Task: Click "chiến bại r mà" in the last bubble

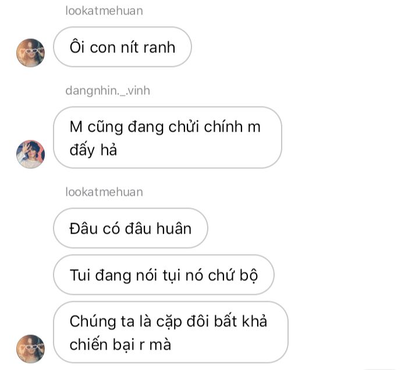Action: tap(120, 344)
